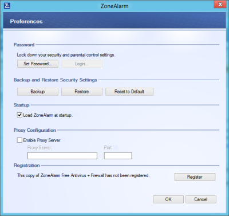Click the Restore security settings button
Viewport: 229px width, 216px height.
(82, 92)
